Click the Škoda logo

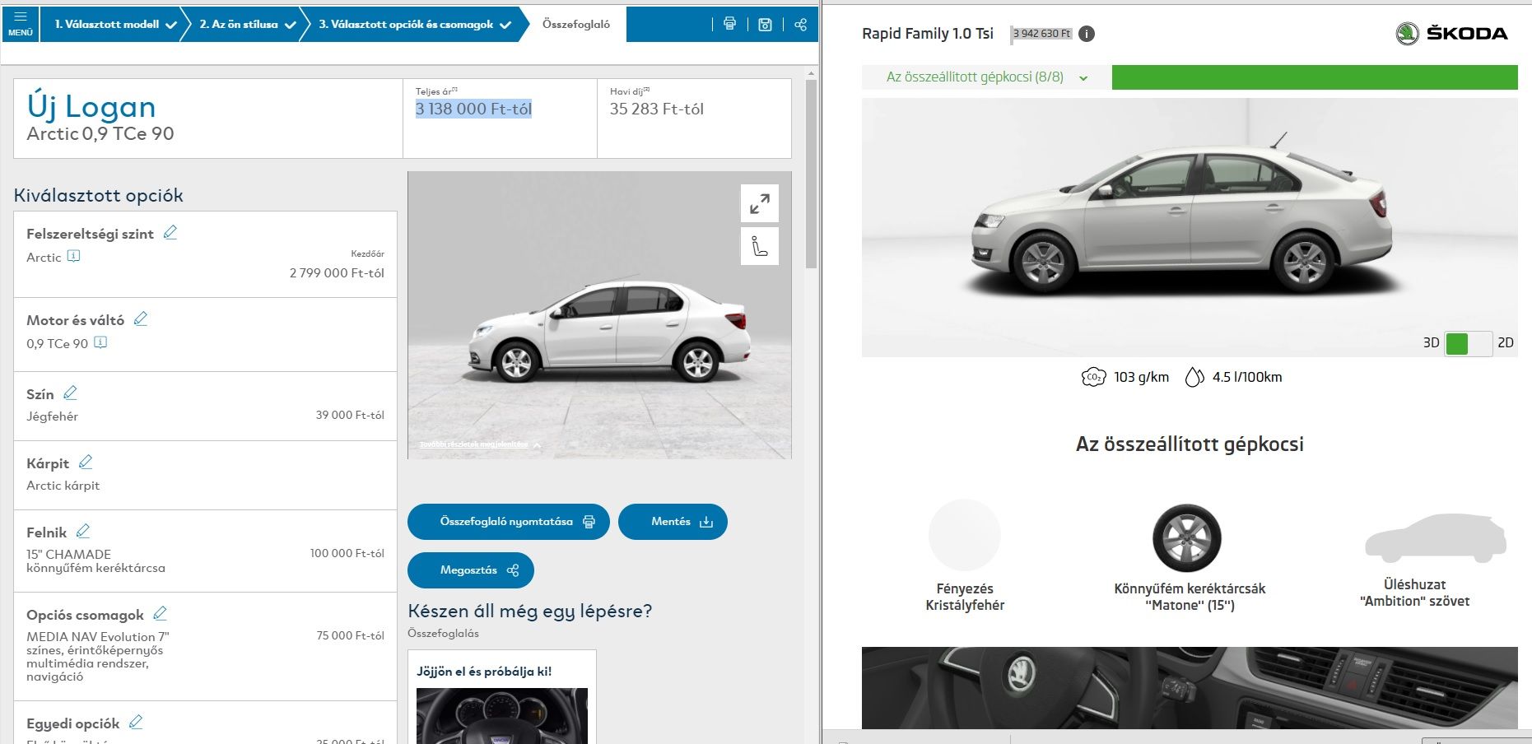[x=1451, y=33]
